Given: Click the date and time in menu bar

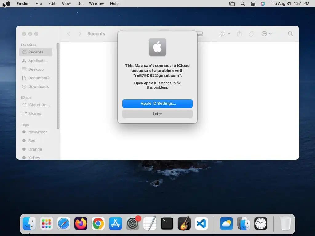Looking at the screenshot, I should (289, 4).
